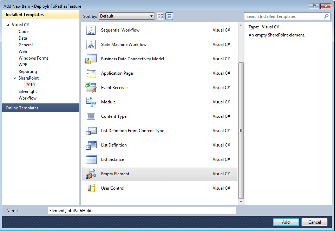Click the 'List Instance' label
335x231 pixels.
113,159
